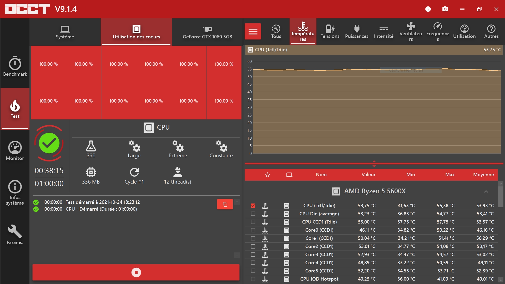Screen dimensions: 505x284
Task: Check the CPU CCD1 (Tdie) checkbox
Action: 253,222
